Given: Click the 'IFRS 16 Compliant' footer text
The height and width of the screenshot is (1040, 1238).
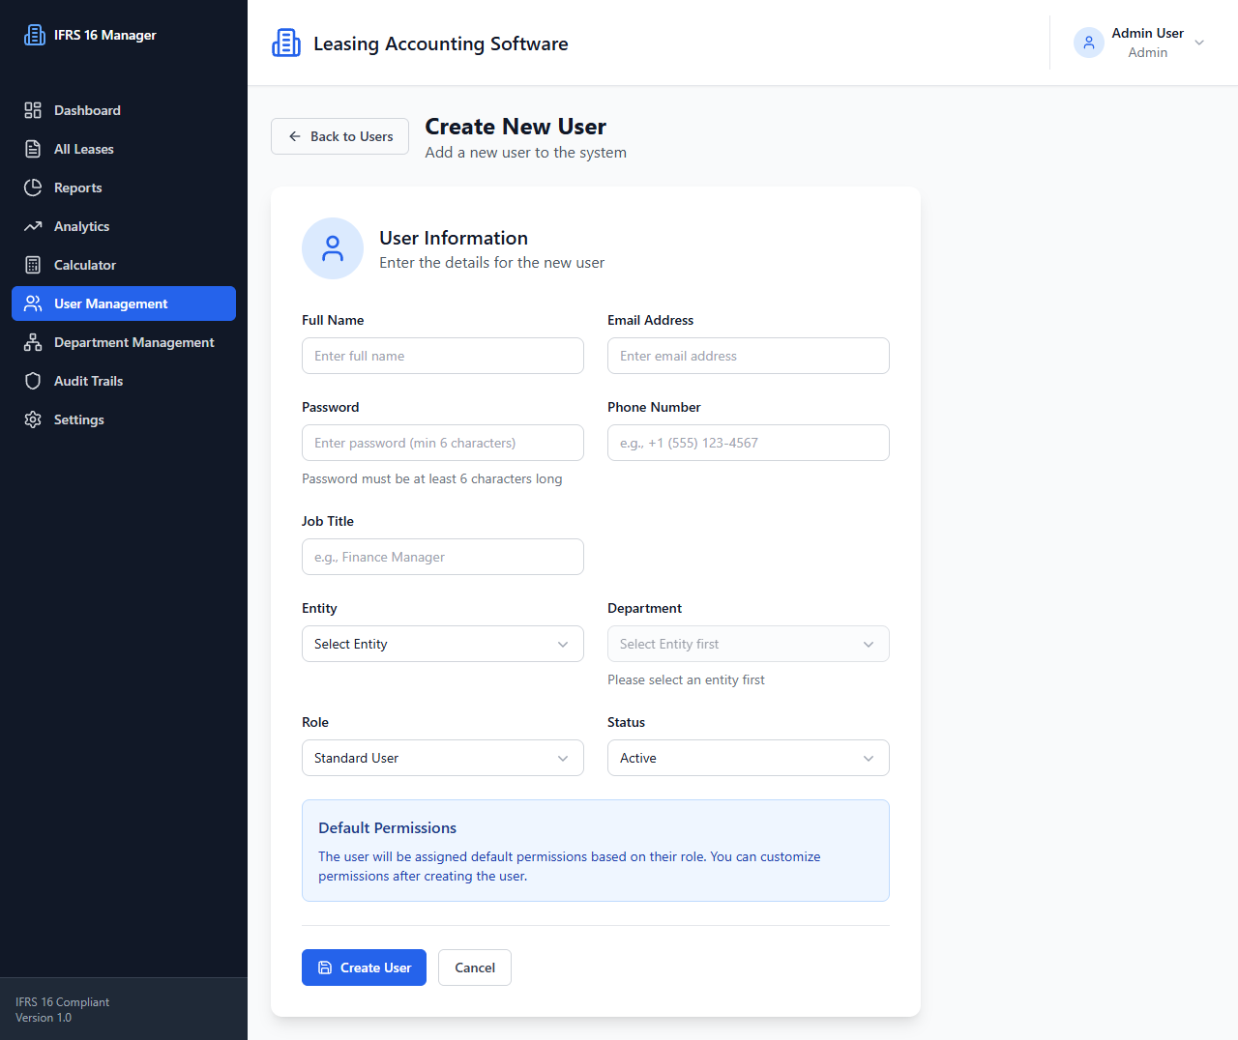Looking at the screenshot, I should point(63,1002).
